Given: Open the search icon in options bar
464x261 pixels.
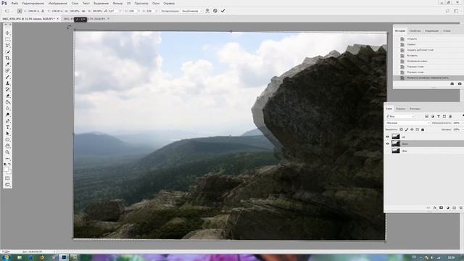Looking at the screenshot, I should pyautogui.click(x=447, y=11).
